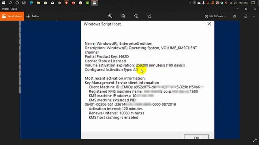
Task: Open the volume speaker control in tray
Action: click(x=236, y=3)
